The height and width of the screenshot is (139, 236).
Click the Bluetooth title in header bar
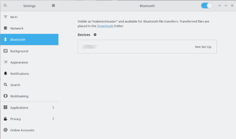[x=147, y=6]
